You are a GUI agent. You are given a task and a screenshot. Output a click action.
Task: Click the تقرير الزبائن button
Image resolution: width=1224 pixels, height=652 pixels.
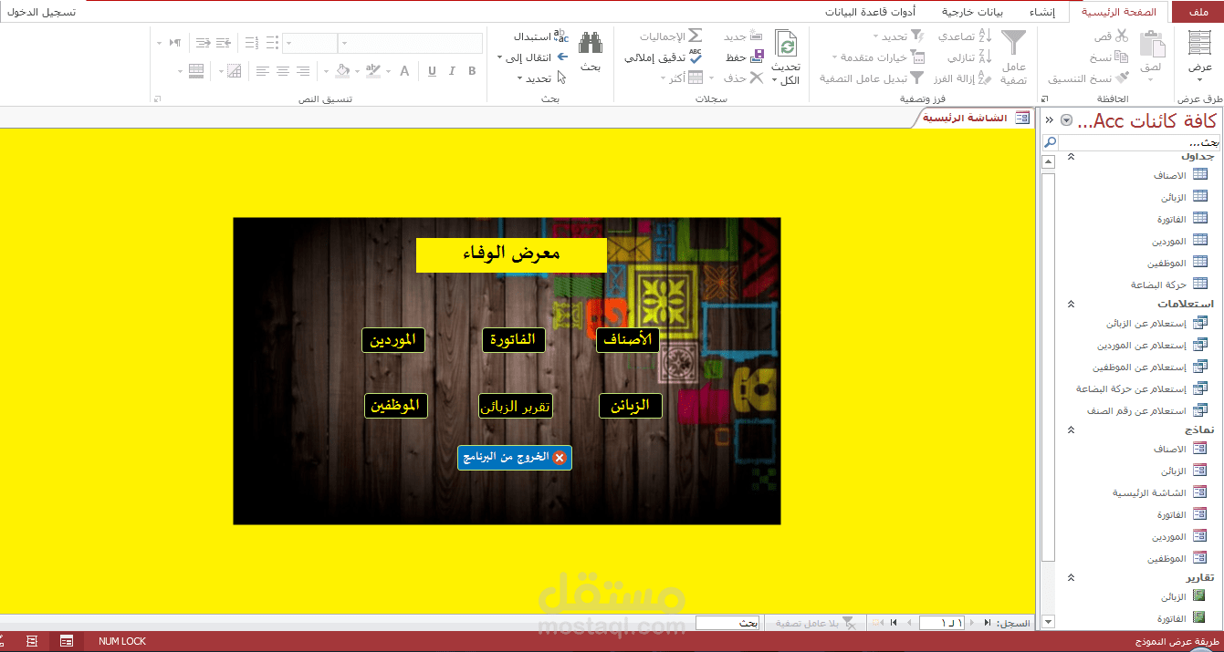coord(516,406)
